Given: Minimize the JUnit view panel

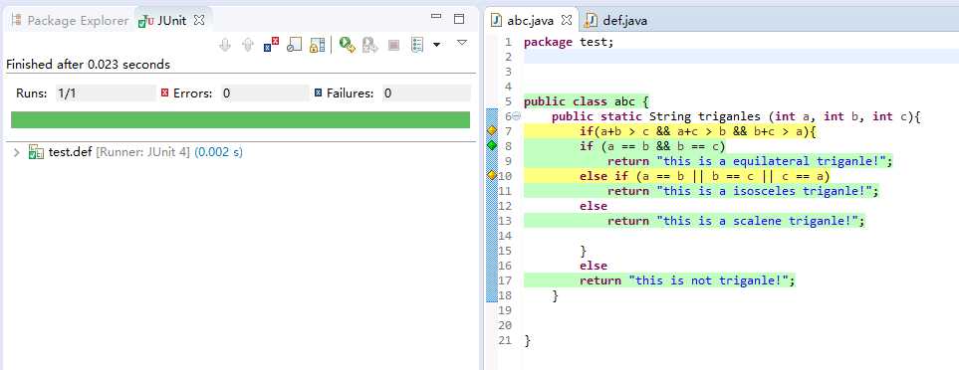Looking at the screenshot, I should pyautogui.click(x=436, y=17).
